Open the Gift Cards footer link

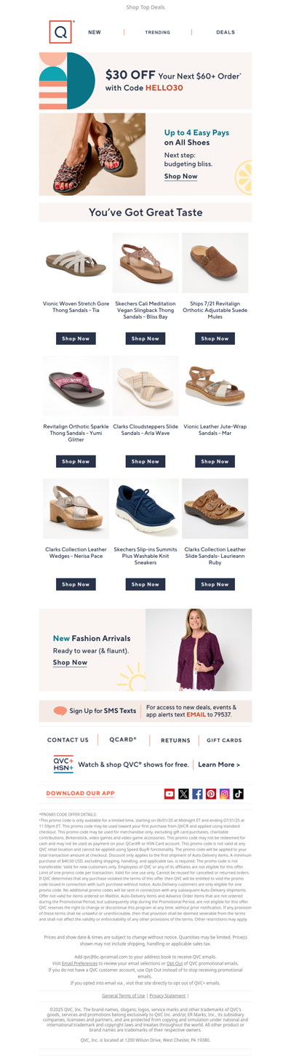click(x=224, y=741)
